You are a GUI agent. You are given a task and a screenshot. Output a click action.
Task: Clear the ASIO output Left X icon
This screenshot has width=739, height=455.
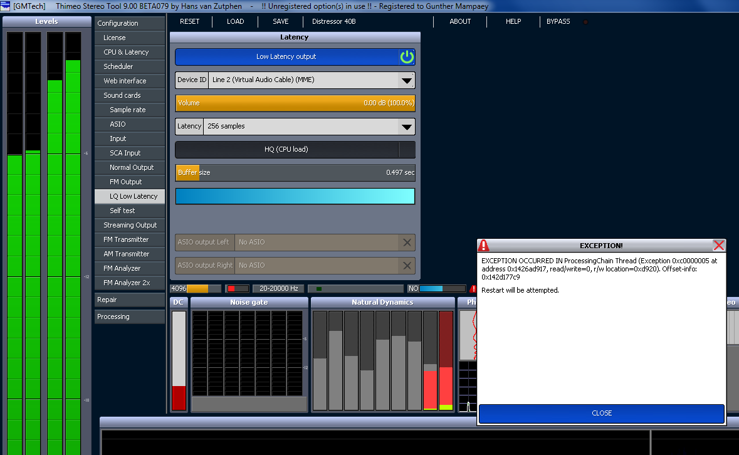tap(407, 242)
